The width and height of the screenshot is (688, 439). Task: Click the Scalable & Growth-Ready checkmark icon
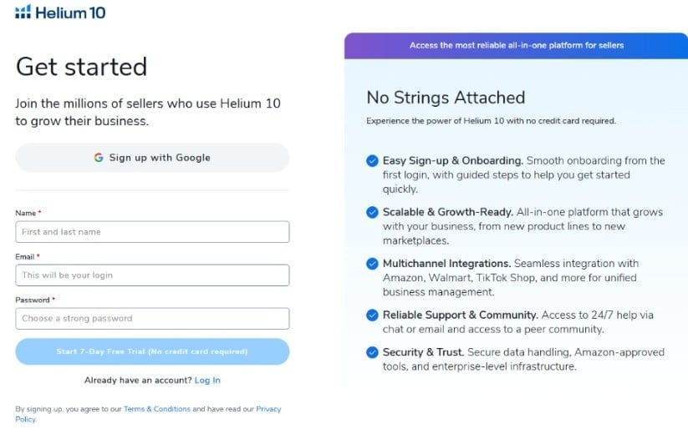(372, 213)
